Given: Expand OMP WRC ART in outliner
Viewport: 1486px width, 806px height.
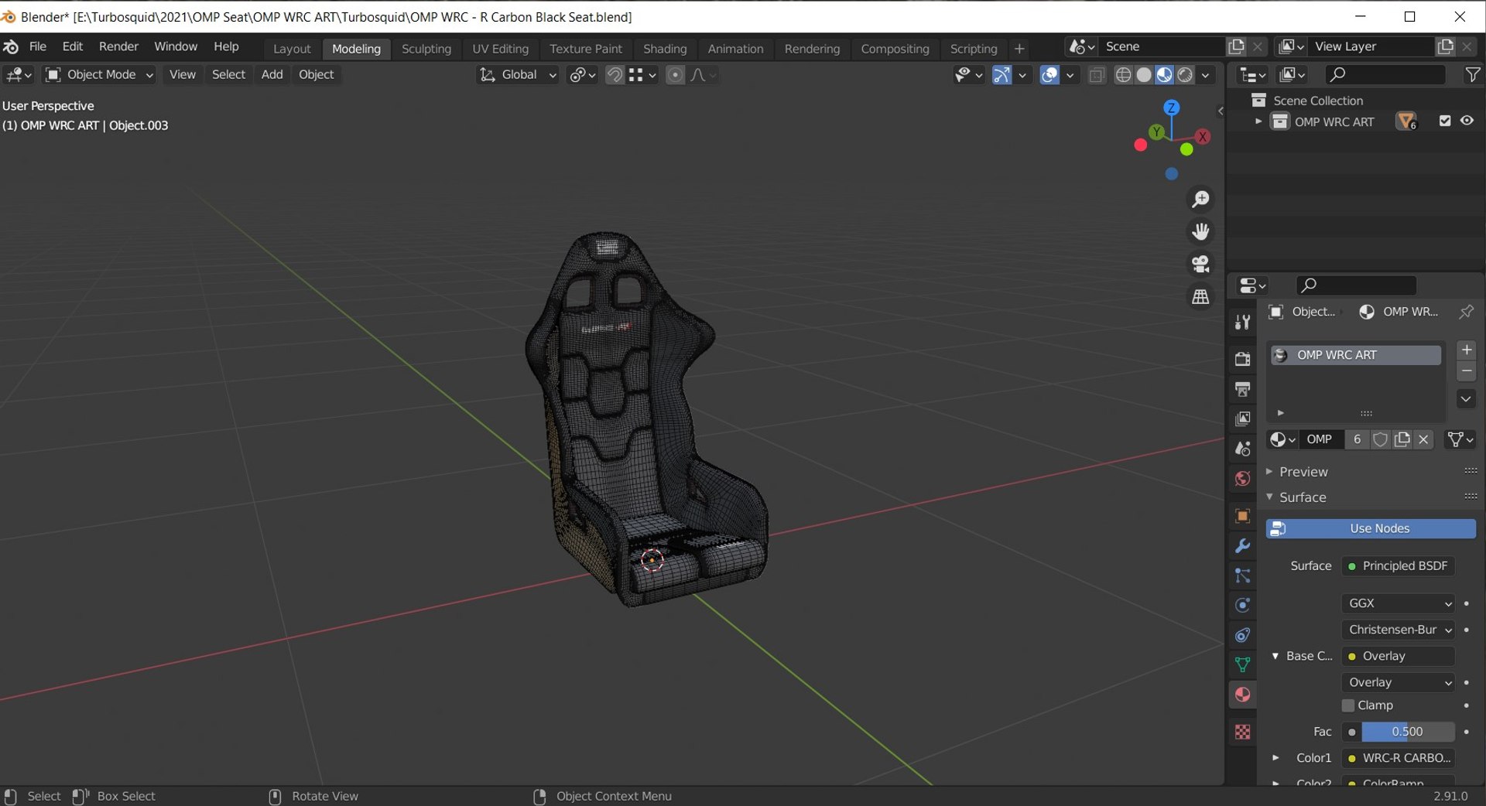Looking at the screenshot, I should tap(1258, 121).
